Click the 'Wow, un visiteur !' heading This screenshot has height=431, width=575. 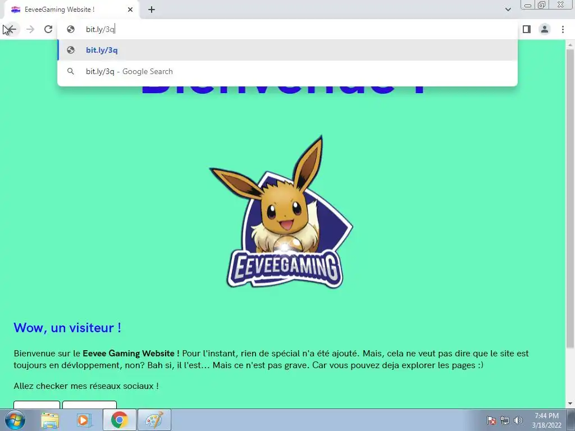tap(67, 328)
